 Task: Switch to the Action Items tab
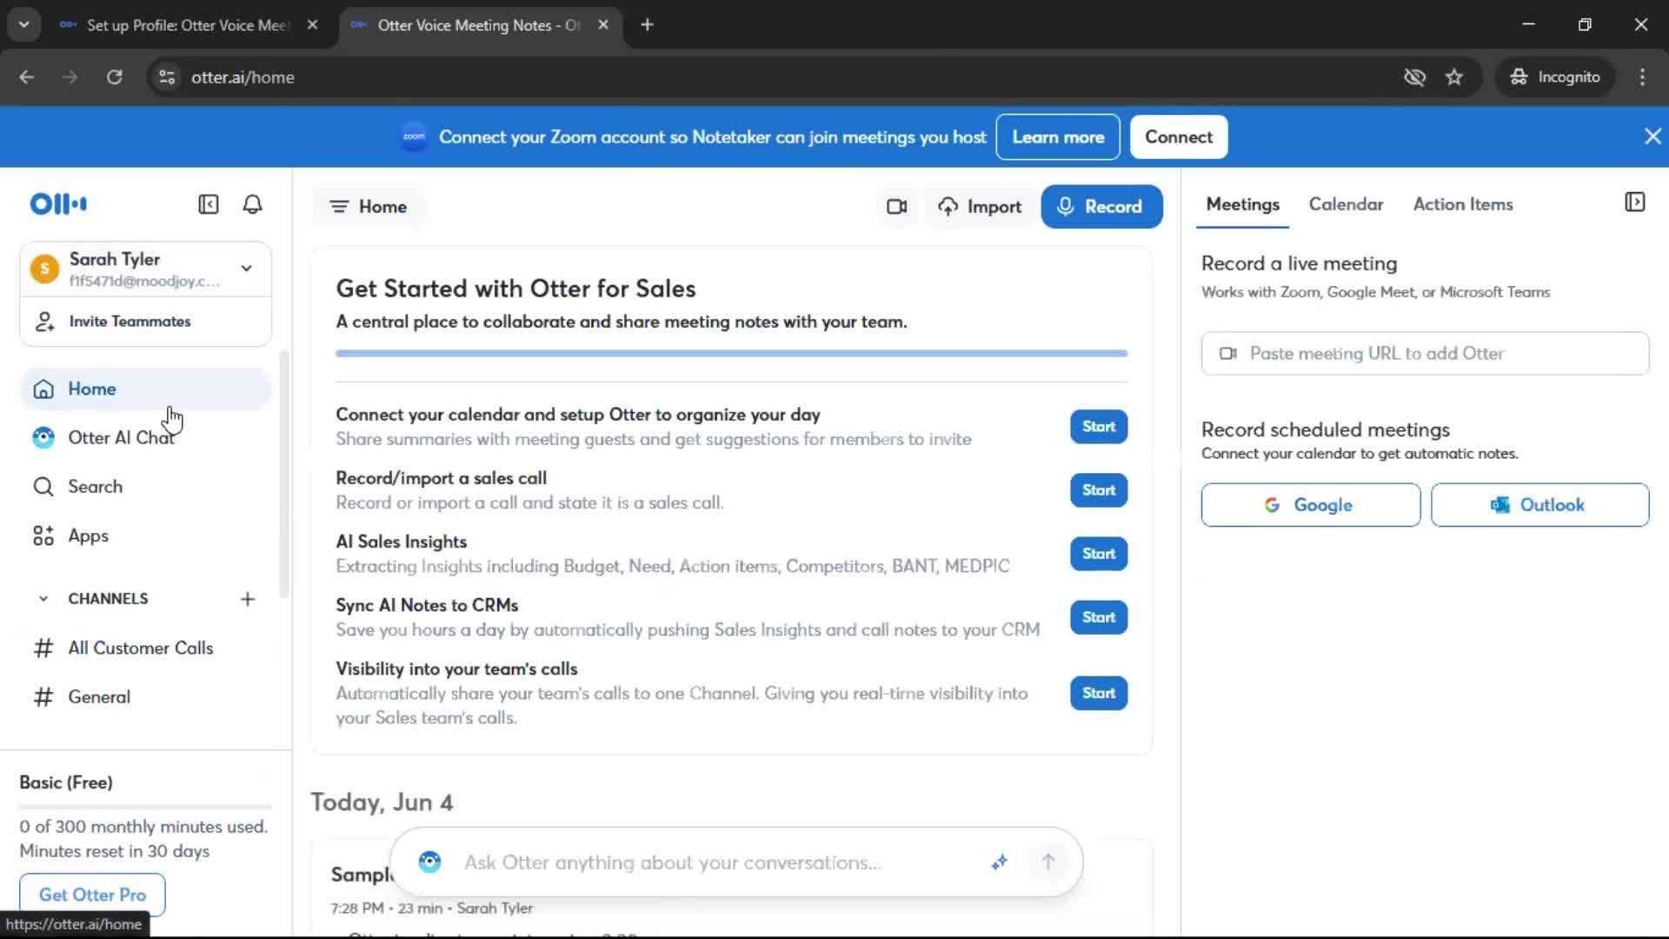coord(1463,204)
